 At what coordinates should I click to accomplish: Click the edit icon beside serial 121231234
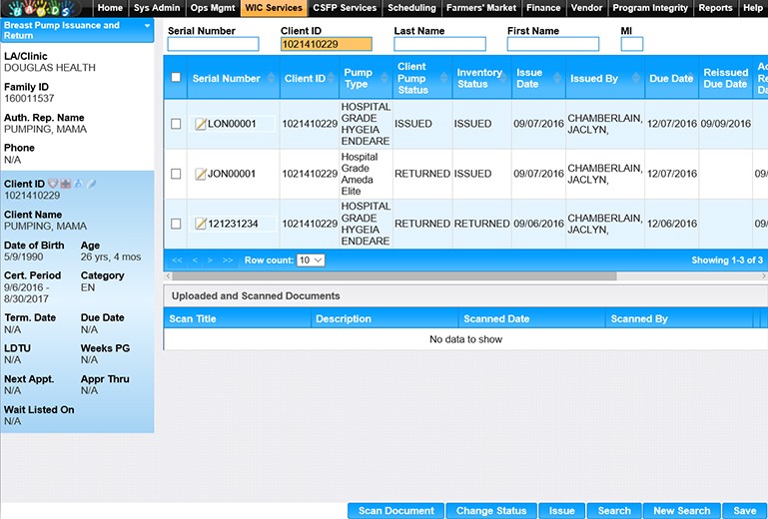(200, 224)
